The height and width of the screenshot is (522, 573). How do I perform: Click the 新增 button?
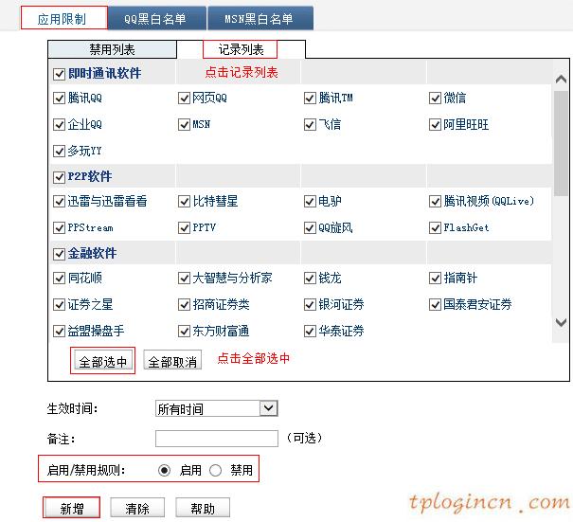72,509
